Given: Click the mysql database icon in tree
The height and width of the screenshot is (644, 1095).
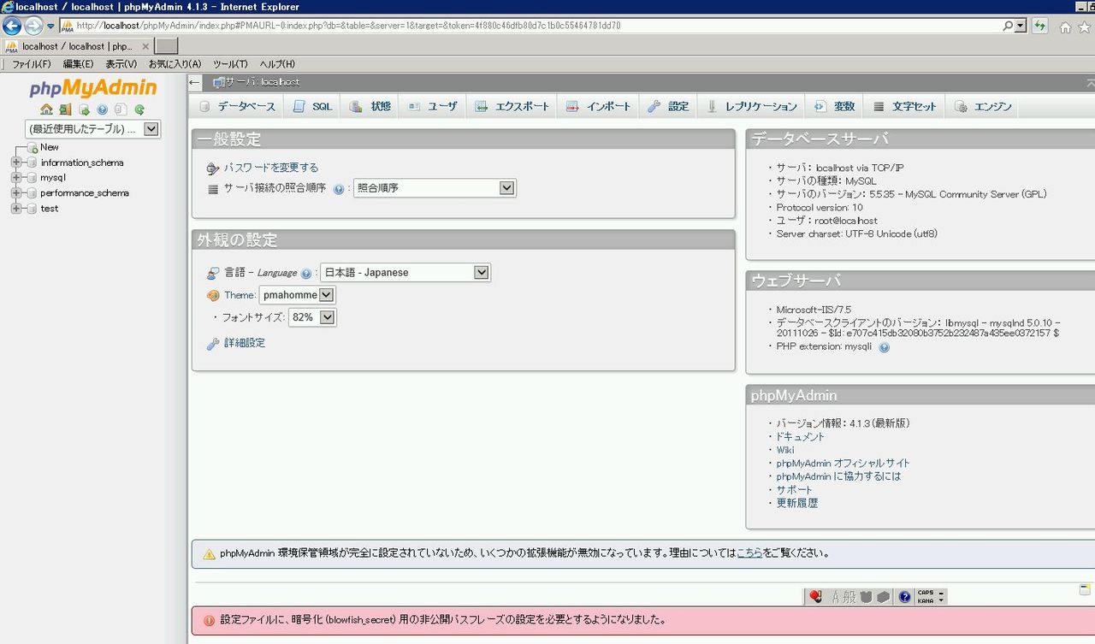Looking at the screenshot, I should 32,178.
